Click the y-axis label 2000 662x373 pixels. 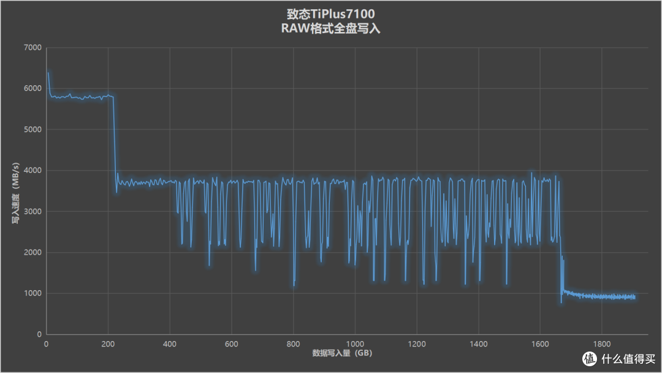[32, 253]
